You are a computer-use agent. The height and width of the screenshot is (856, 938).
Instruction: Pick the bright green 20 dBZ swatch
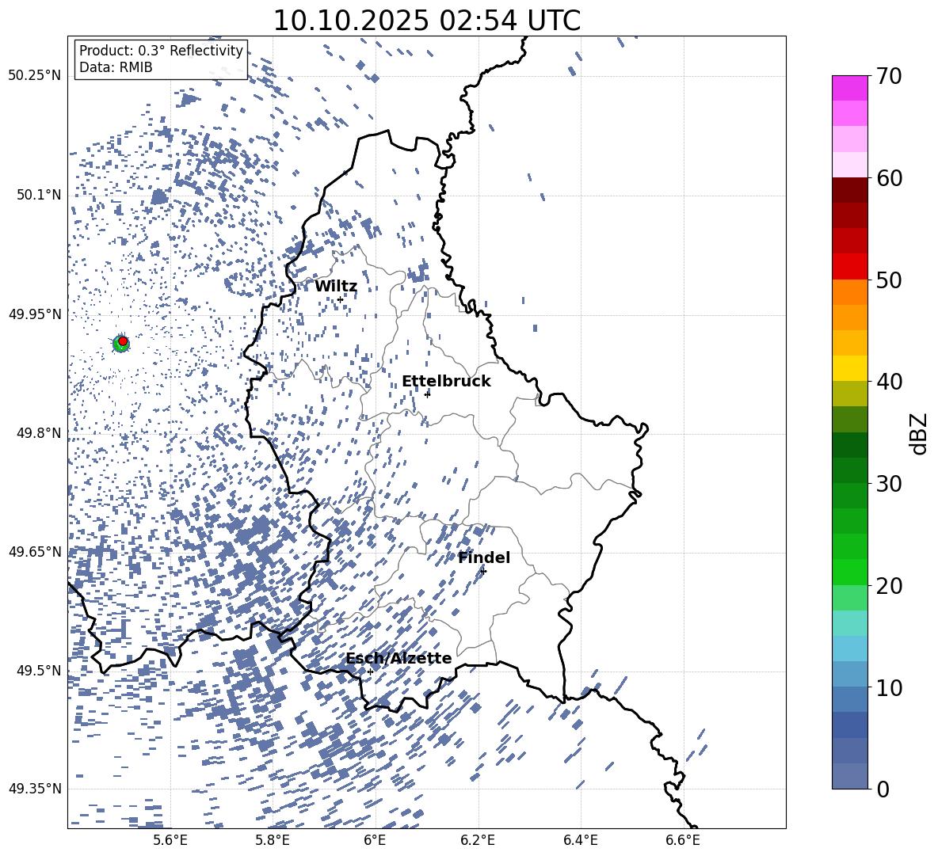[x=849, y=572]
